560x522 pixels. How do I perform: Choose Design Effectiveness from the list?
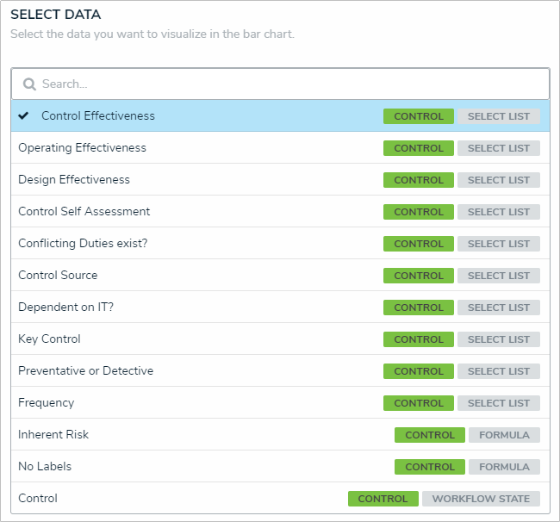(74, 180)
